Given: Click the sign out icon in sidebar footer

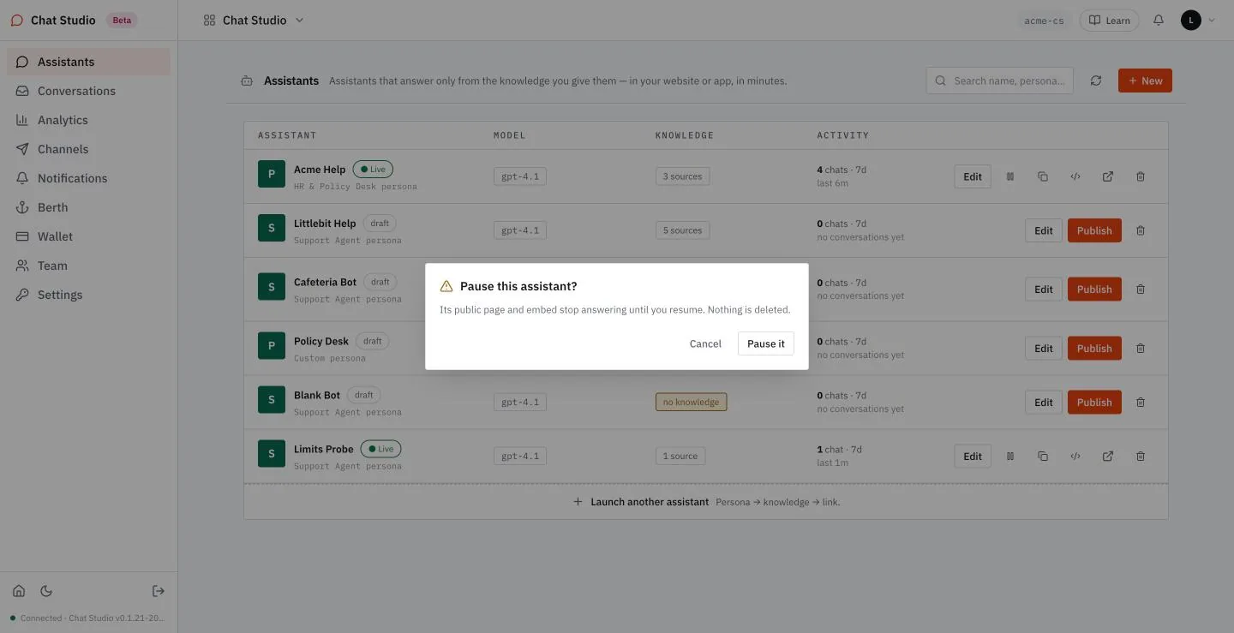Looking at the screenshot, I should 159,591.
